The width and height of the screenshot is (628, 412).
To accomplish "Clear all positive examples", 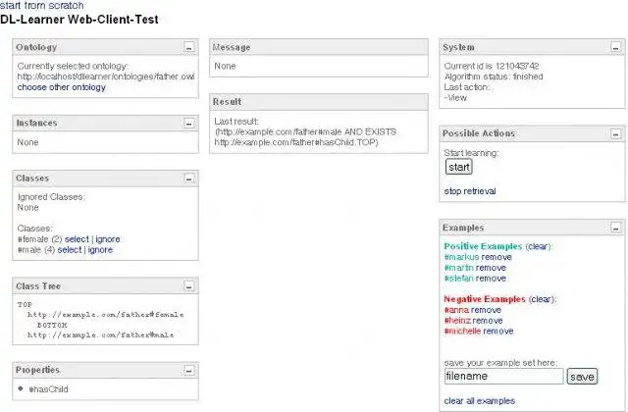I will click(x=538, y=246).
